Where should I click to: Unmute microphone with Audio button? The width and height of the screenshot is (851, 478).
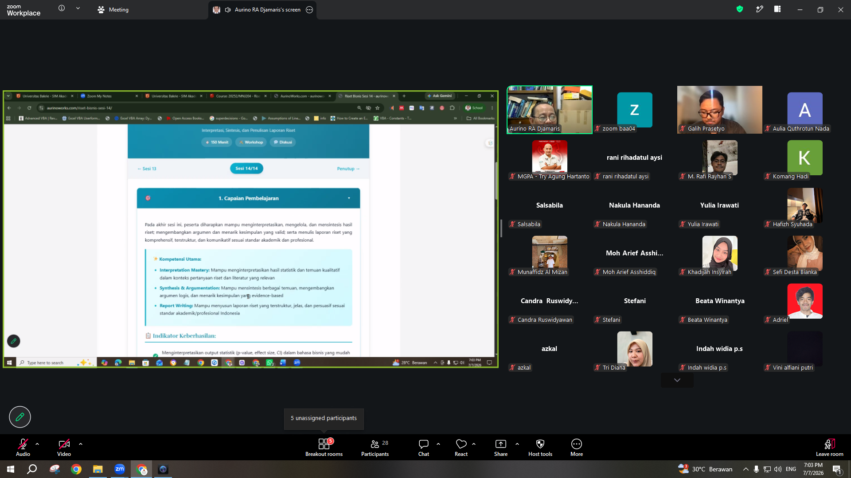(x=23, y=447)
